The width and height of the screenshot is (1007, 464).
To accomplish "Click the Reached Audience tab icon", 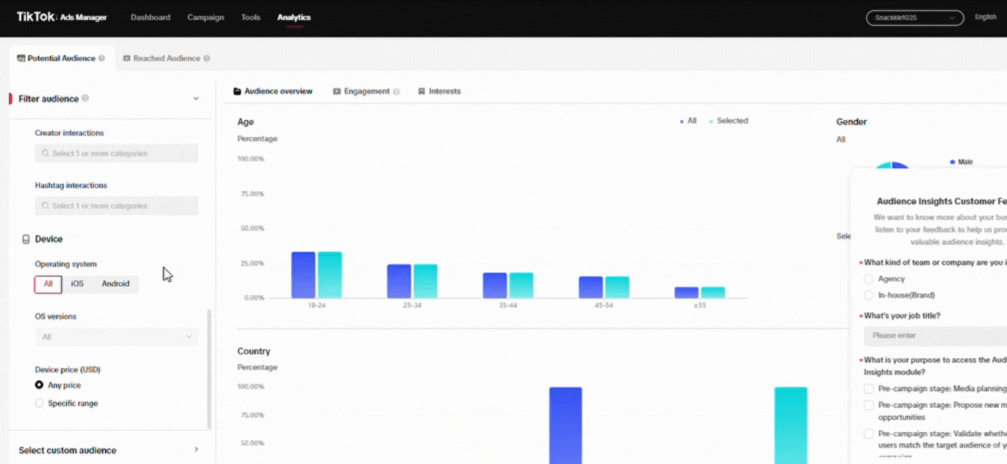I will coord(127,58).
